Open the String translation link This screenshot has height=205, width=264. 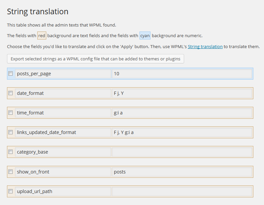coord(205,47)
